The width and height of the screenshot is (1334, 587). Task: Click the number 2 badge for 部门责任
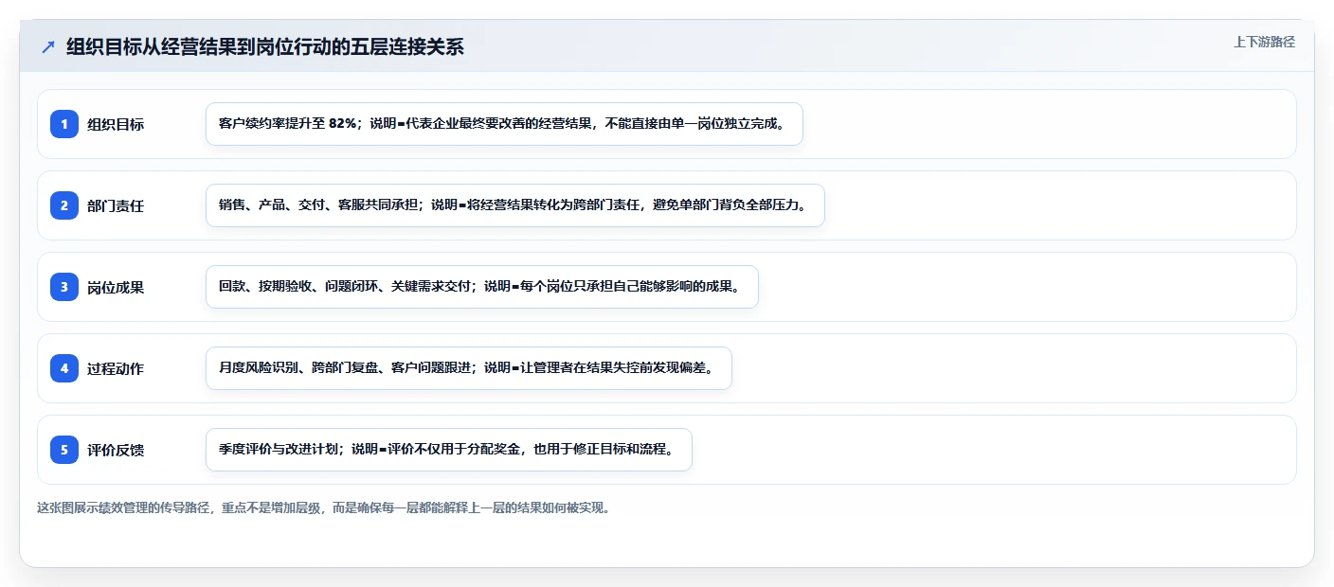click(x=64, y=205)
